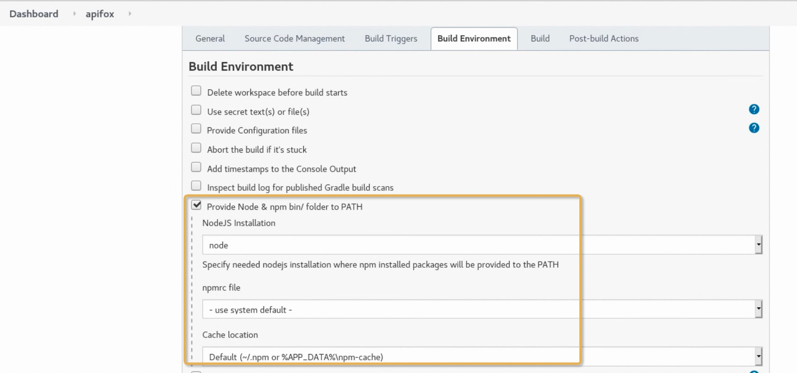Toggle Provide Configuration files checkbox

click(196, 129)
